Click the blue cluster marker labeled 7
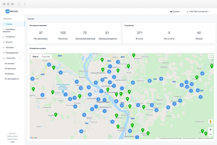The image size is (217, 145). (x=101, y=91)
